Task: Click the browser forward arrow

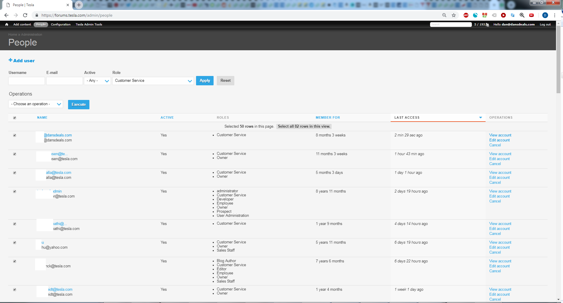Action: click(x=16, y=15)
